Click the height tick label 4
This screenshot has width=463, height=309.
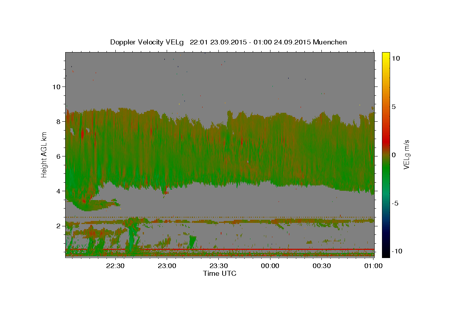pyautogui.click(x=58, y=191)
